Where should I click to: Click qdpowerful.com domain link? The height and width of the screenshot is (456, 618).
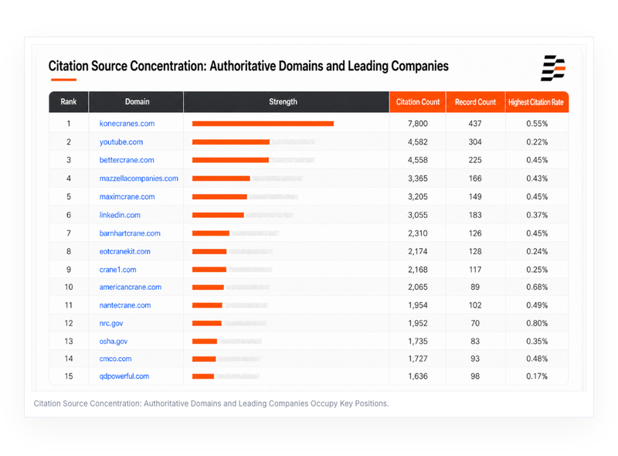click(x=124, y=376)
